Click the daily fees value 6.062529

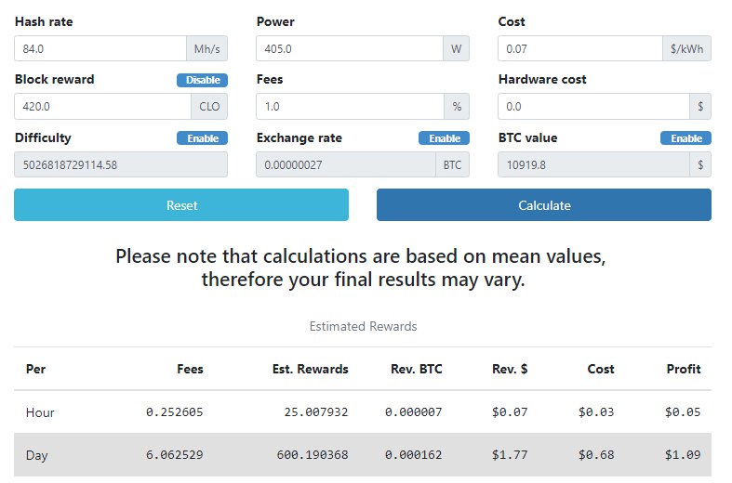pyautogui.click(x=175, y=455)
